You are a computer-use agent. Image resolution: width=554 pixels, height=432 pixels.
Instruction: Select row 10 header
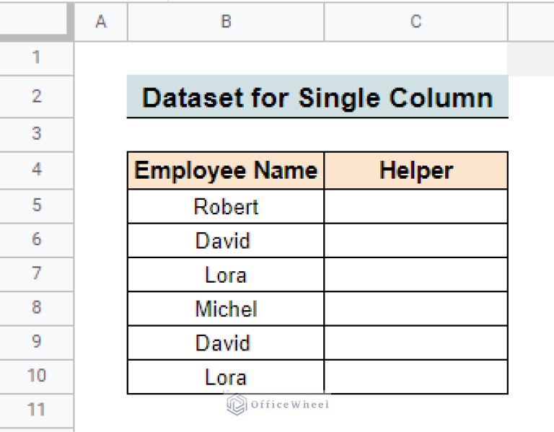(37, 376)
